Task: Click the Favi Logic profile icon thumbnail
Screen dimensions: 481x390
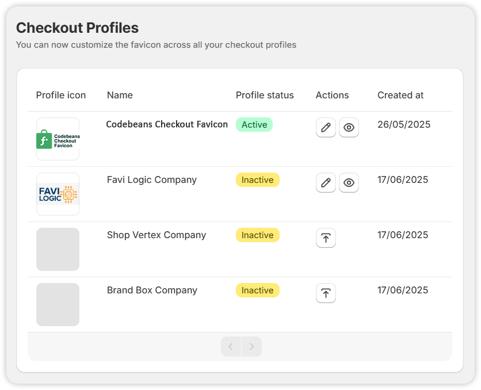Action: coord(58,194)
